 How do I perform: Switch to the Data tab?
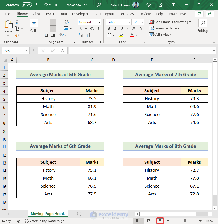click(63, 14)
